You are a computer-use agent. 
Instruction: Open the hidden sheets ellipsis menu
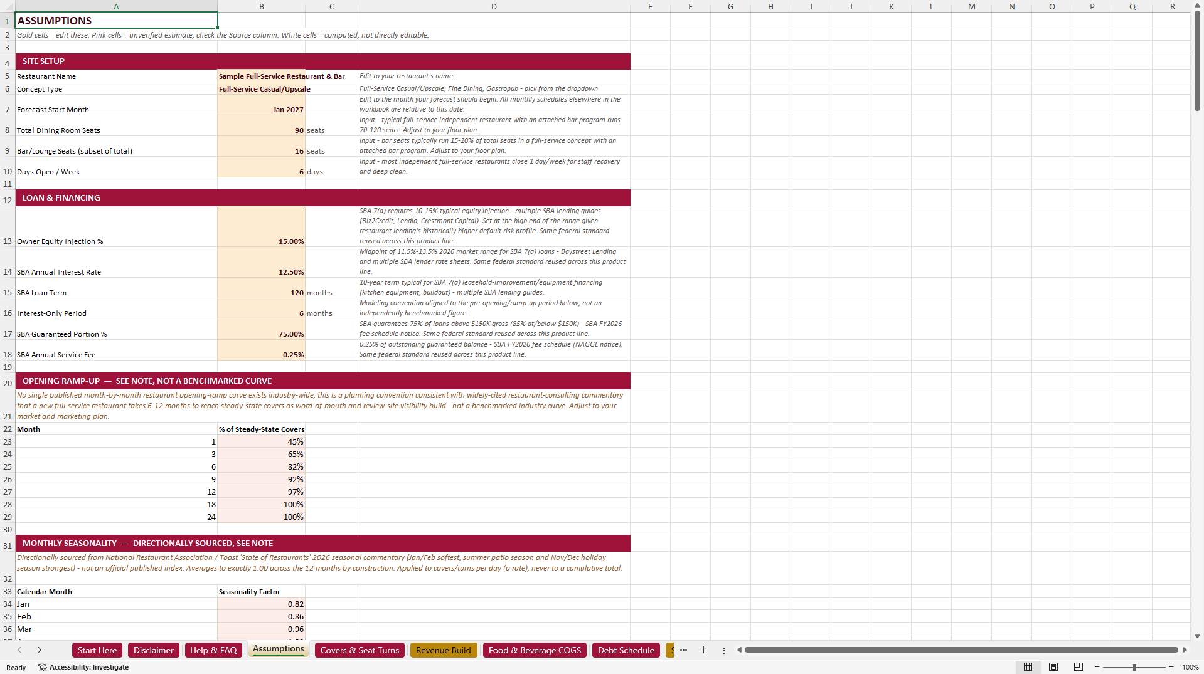(683, 650)
